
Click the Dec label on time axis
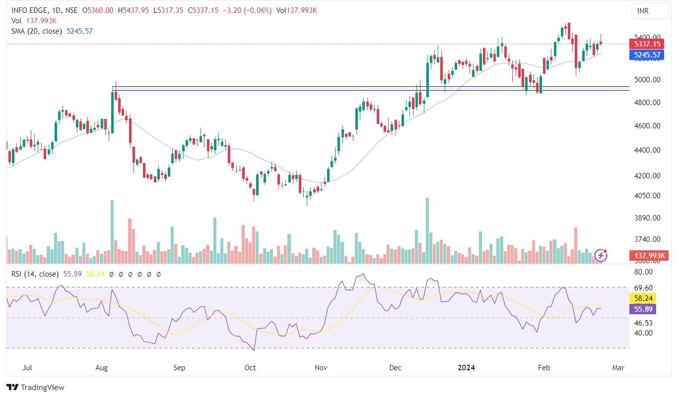pos(395,368)
